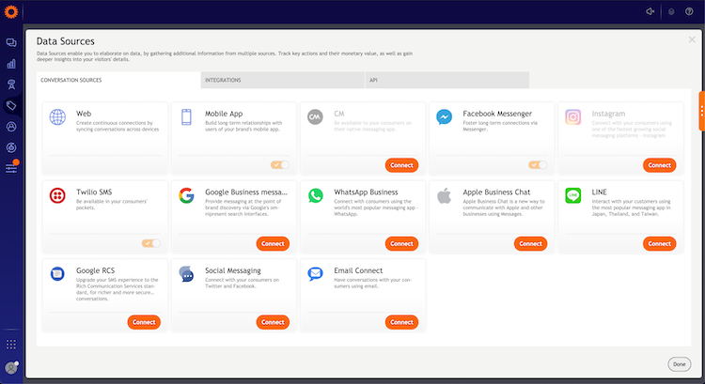Screen dimensions: 705x384
Task: Toggle the Mobile App switch
Action: (x=280, y=165)
